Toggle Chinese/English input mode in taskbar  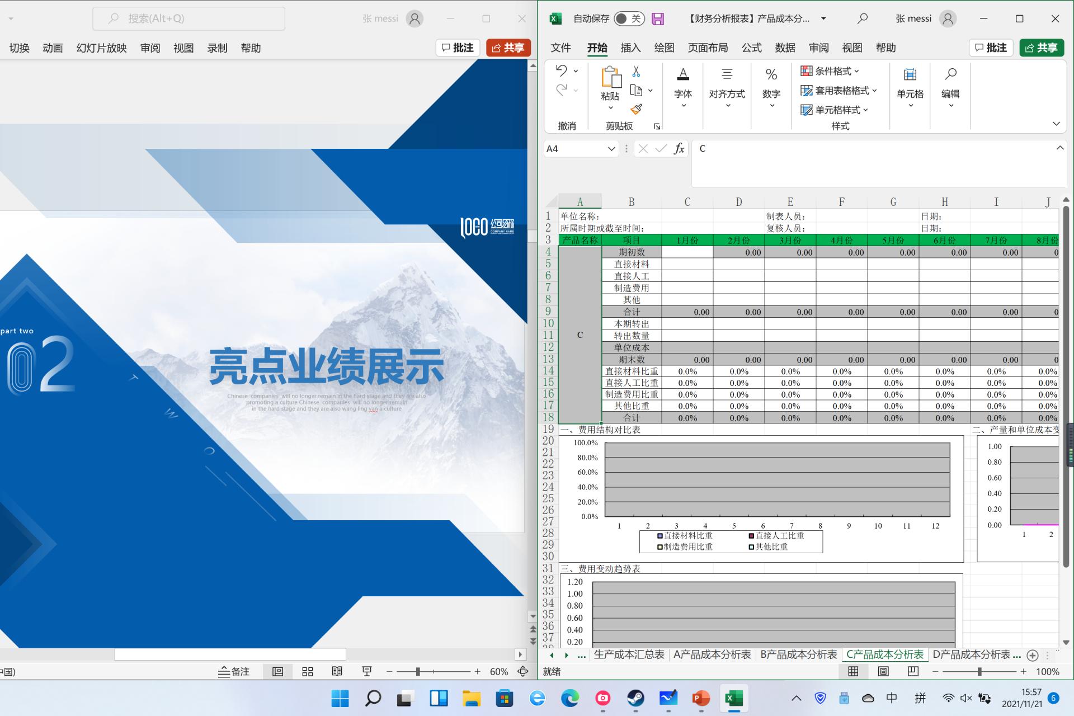[892, 698]
